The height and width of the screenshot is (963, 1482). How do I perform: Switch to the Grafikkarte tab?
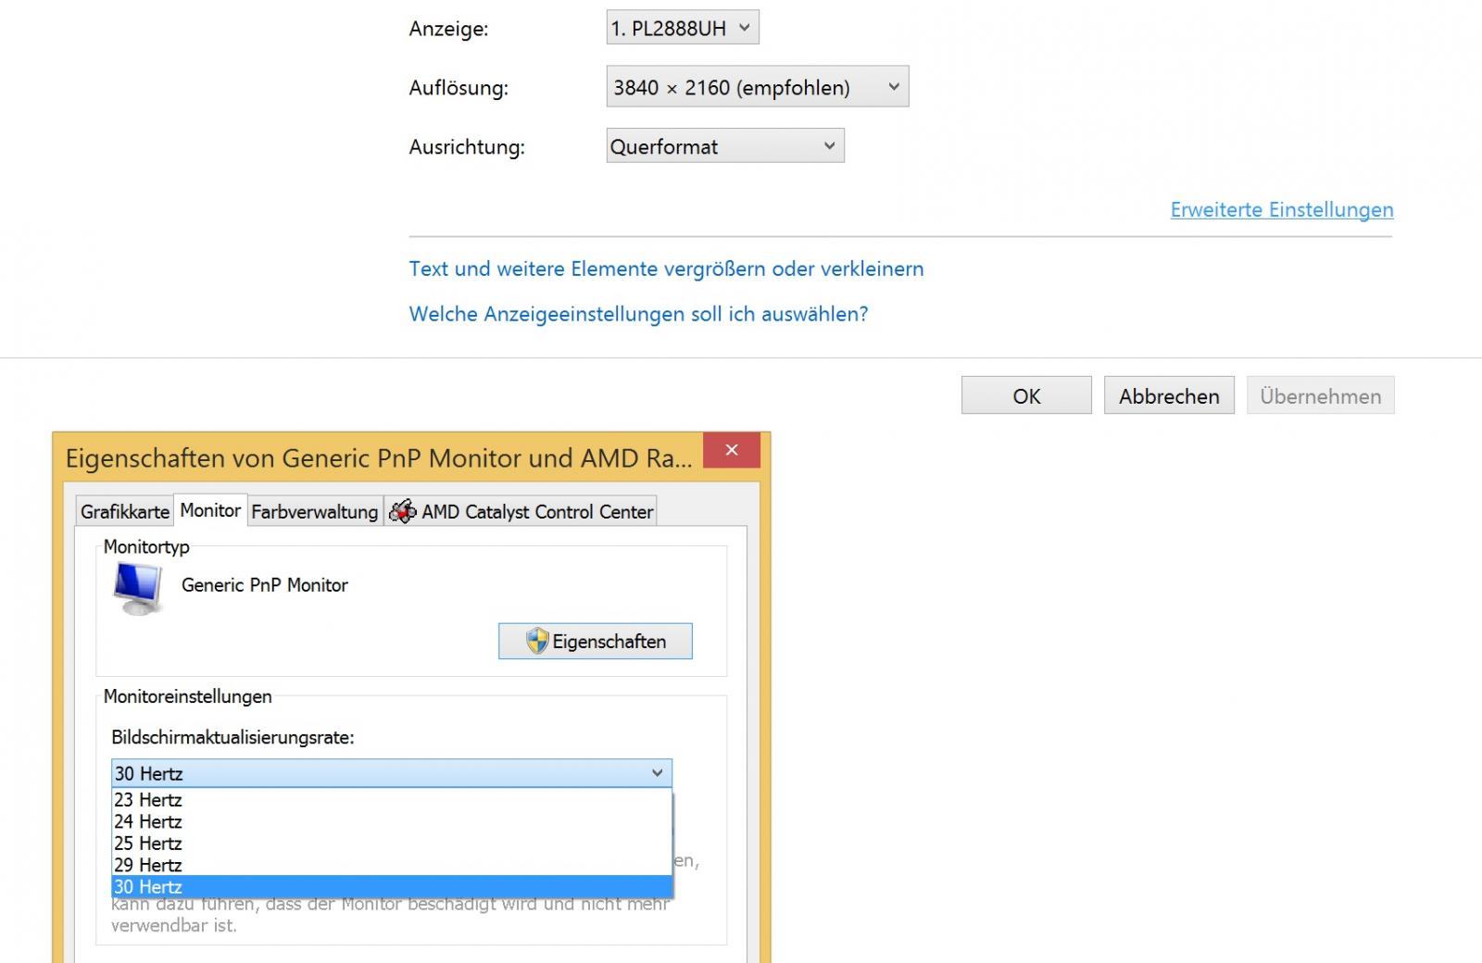tap(125, 511)
